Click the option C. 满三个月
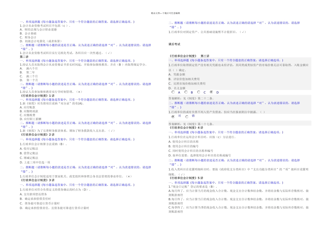331x234 pixels. (29, 76)
